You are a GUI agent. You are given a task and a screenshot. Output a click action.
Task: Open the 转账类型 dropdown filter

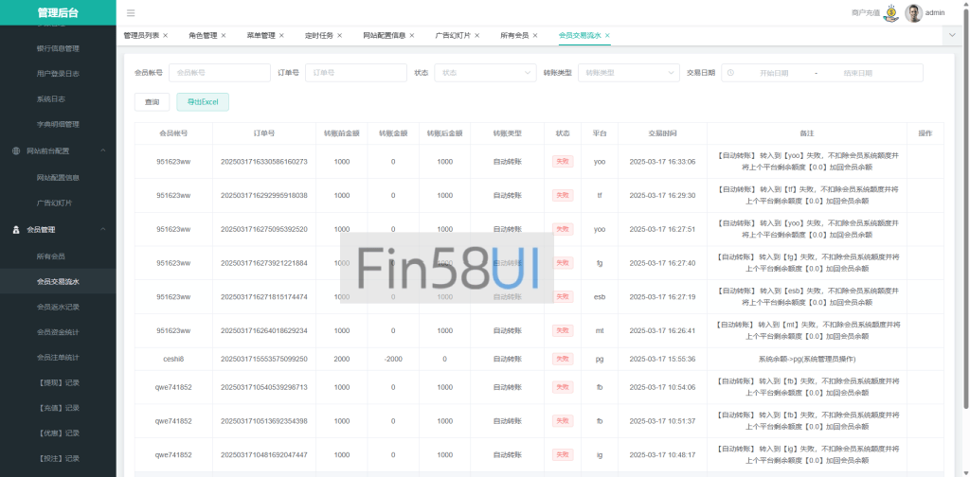click(631, 73)
